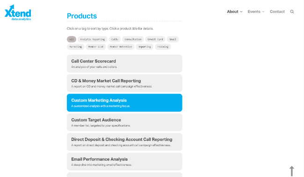The width and height of the screenshot is (304, 177).
Task: Filter by Marketing tag
Action: 76,47
